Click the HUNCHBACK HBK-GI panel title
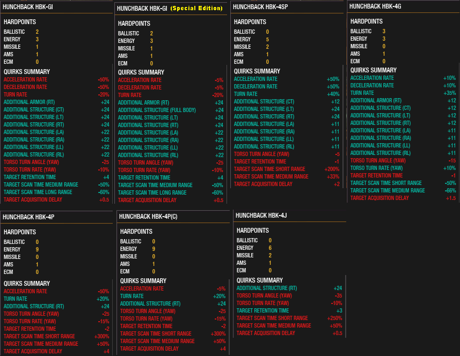This screenshot has width=460, height=356. [x=28, y=7]
